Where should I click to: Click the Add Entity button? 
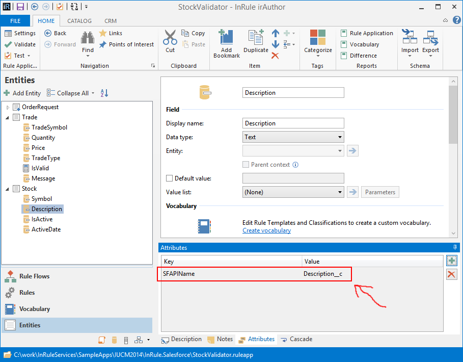point(22,93)
